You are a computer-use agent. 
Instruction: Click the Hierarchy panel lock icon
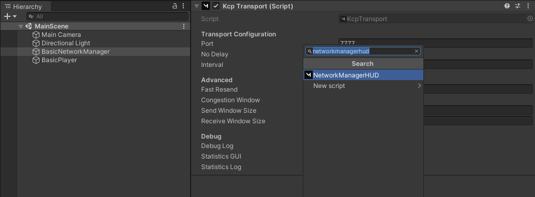point(175,6)
